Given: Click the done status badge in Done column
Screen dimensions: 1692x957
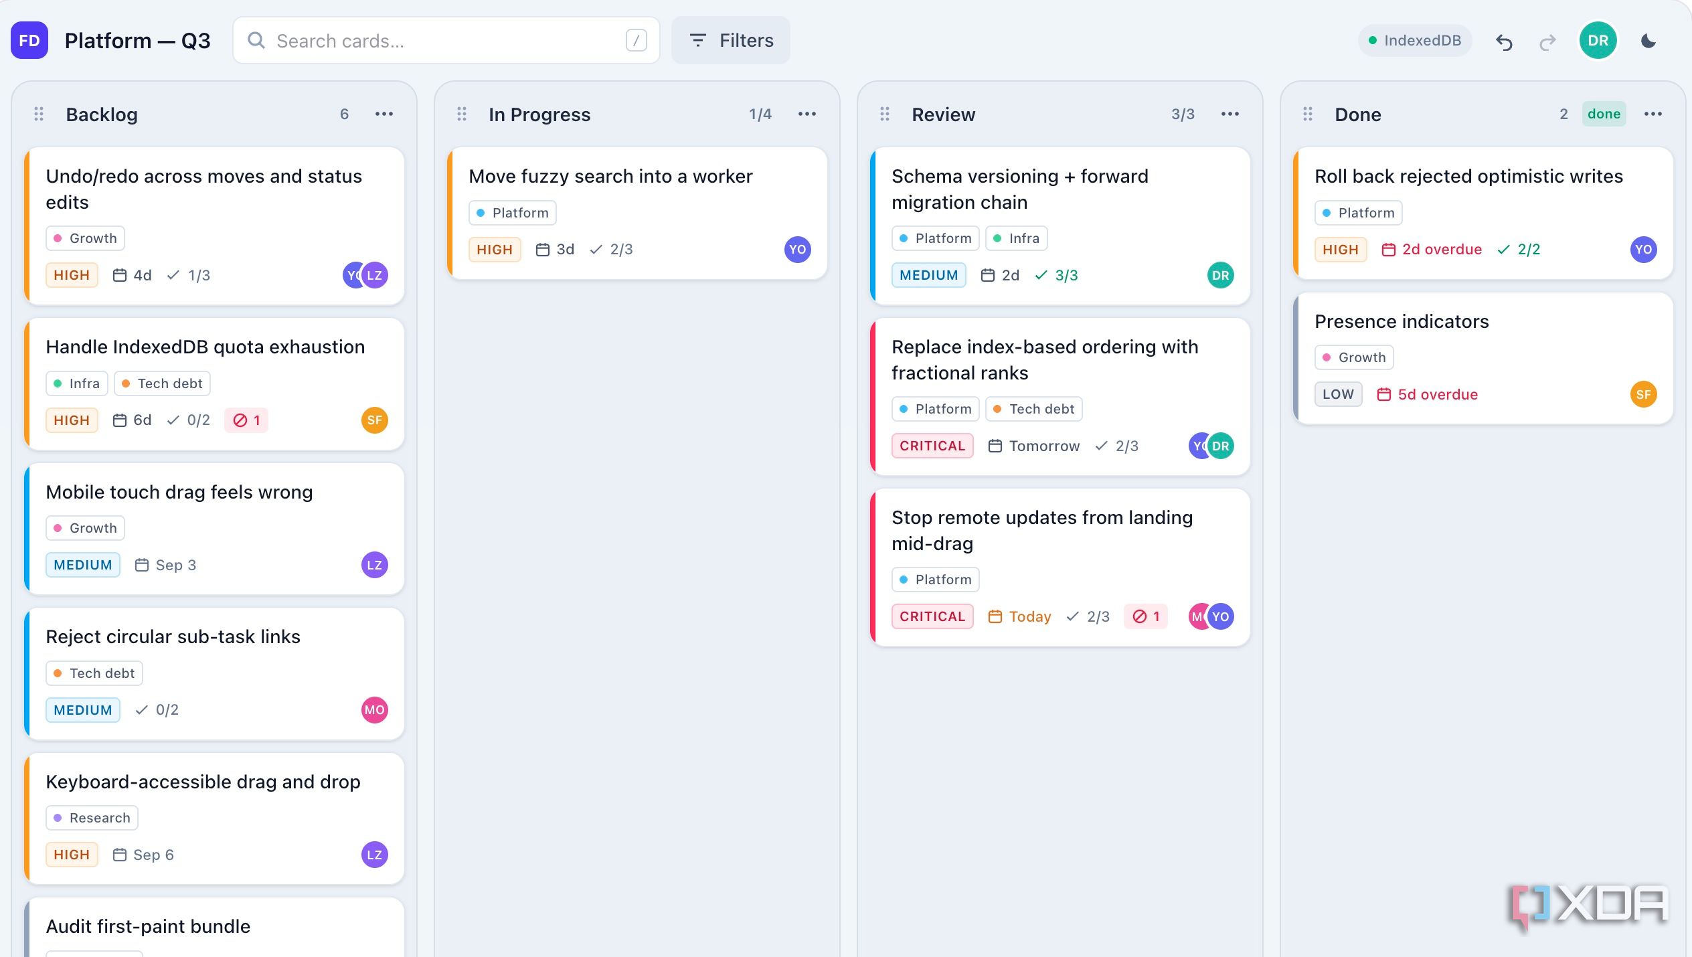Looking at the screenshot, I should 1604,114.
